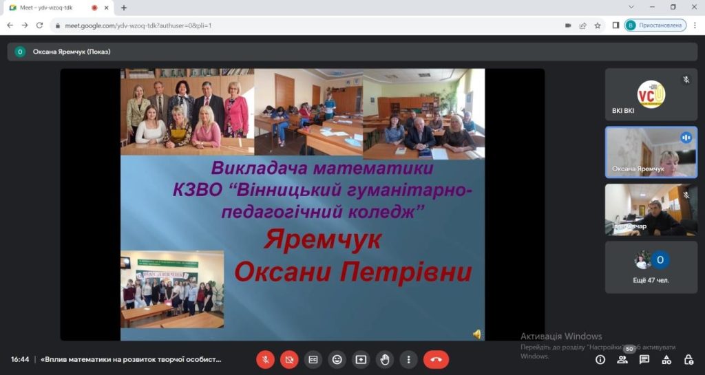
Task: Open the three-dot more options menu in Meet
Action: click(409, 359)
